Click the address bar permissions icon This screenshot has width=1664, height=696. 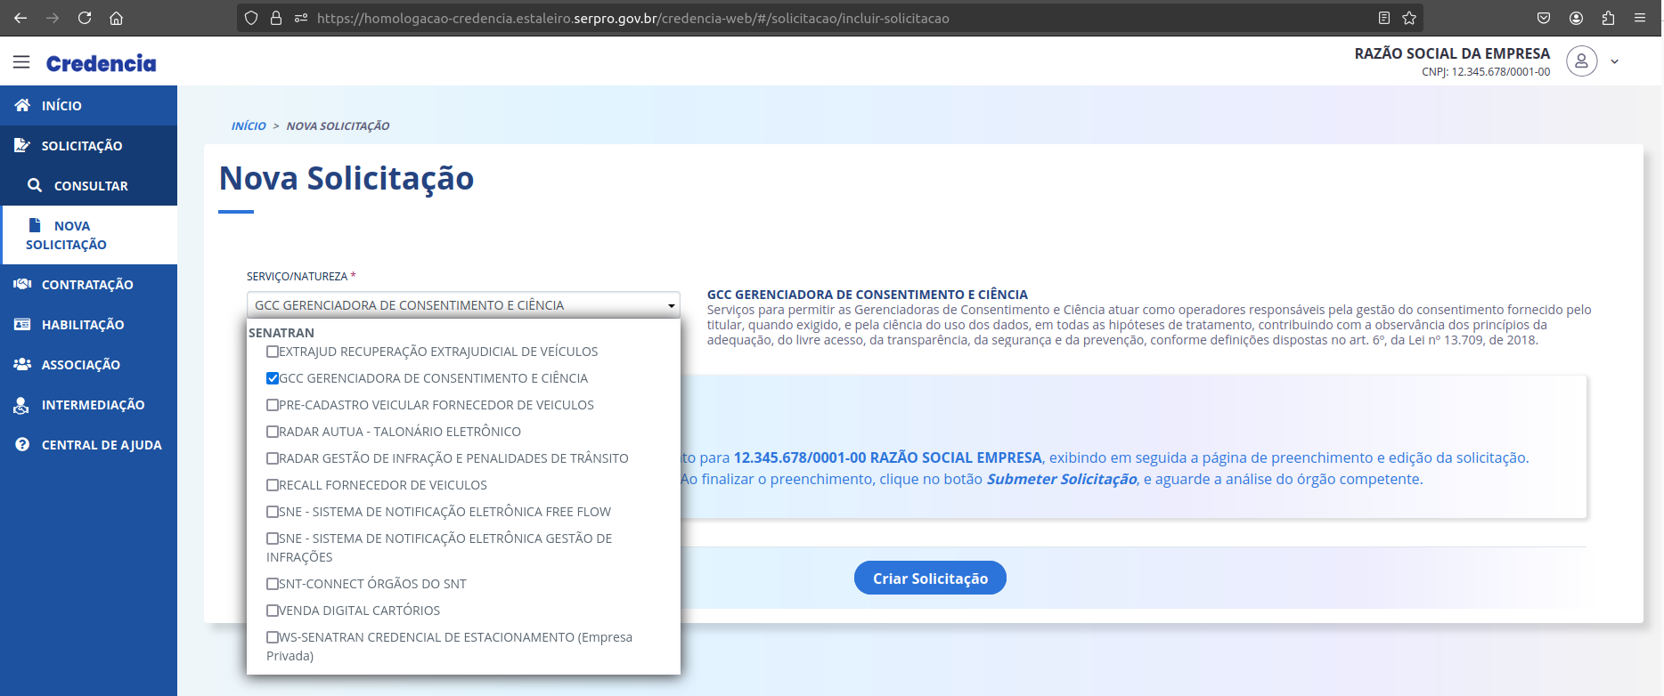click(x=301, y=18)
